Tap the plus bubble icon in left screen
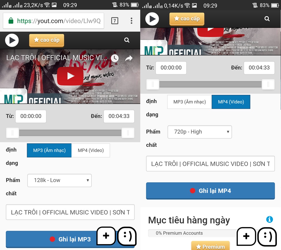Screen dimensions: 281x250 (x=106, y=236)
